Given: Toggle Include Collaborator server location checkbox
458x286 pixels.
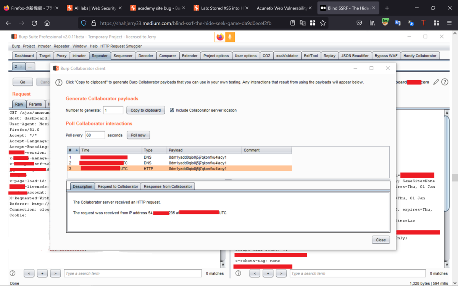Looking at the screenshot, I should click(x=172, y=110).
